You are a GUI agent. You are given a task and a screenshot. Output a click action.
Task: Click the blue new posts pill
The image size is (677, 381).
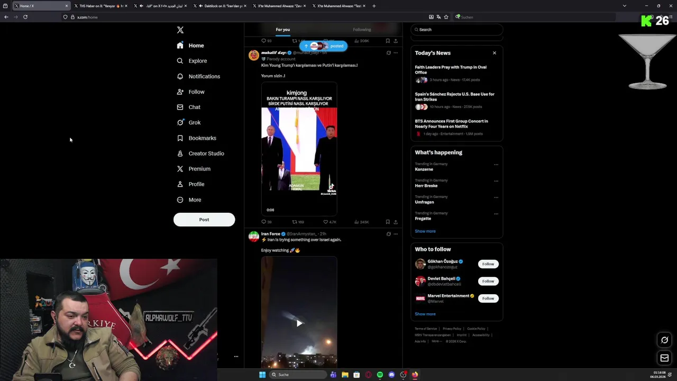[x=324, y=46]
